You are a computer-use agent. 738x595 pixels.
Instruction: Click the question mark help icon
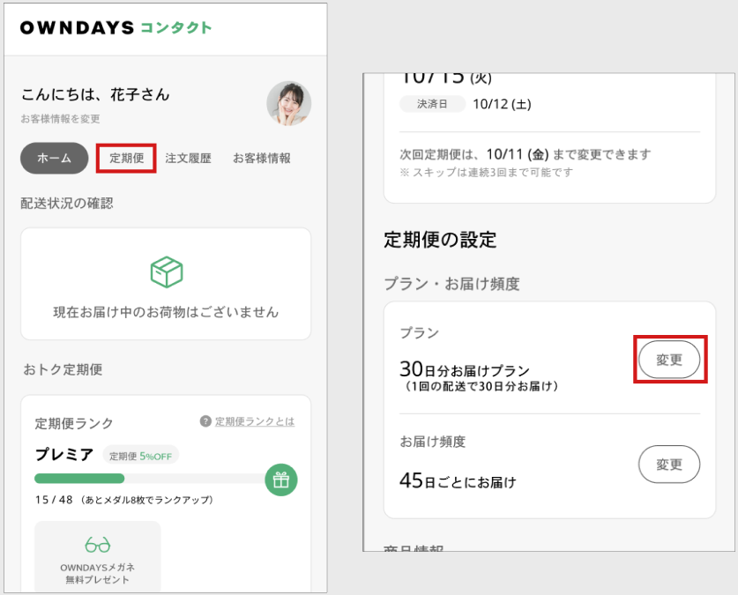point(205,421)
